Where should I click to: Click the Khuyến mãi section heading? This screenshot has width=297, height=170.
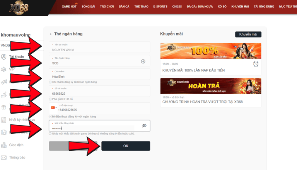coord(171,34)
